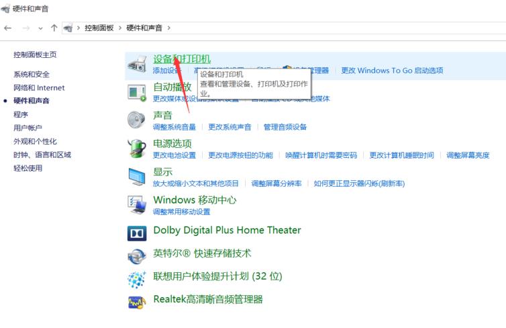Click the Dolby Digital Plus icon
The width and height of the screenshot is (506, 328).
tap(137, 234)
